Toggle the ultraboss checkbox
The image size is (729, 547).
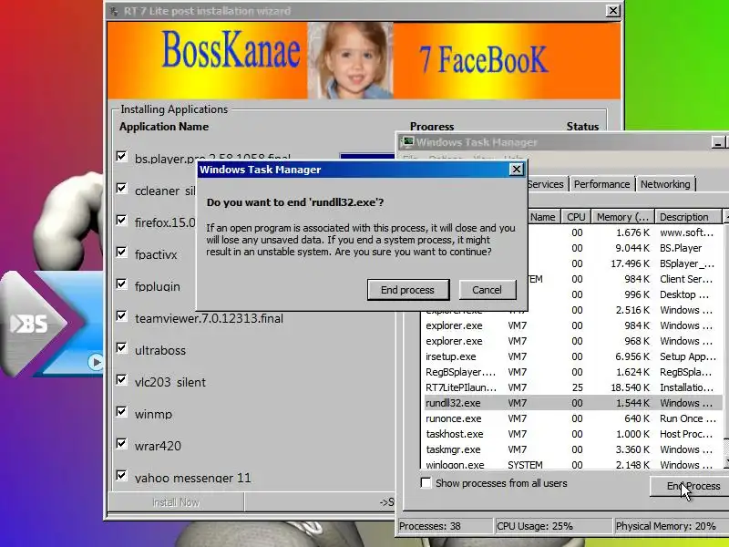(x=122, y=348)
